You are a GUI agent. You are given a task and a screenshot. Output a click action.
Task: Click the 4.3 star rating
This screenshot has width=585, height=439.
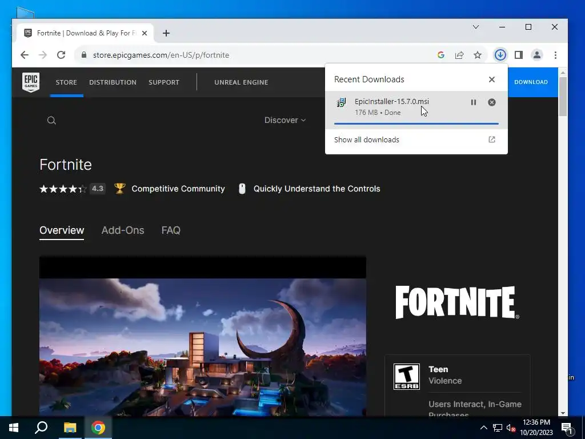(x=73, y=189)
